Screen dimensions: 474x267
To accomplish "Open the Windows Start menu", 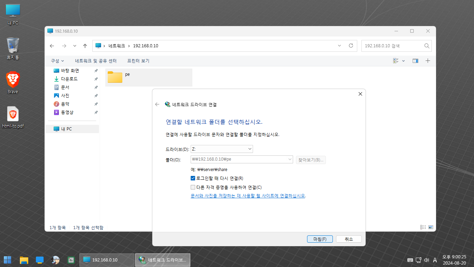I will click(8, 260).
